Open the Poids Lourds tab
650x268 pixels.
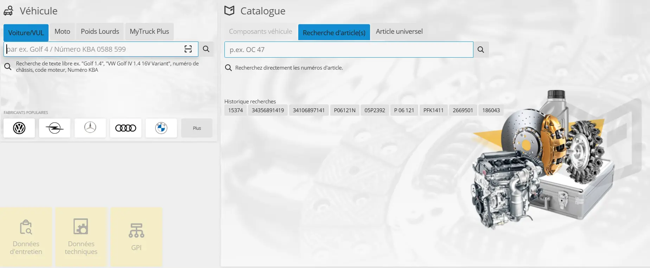(100, 32)
